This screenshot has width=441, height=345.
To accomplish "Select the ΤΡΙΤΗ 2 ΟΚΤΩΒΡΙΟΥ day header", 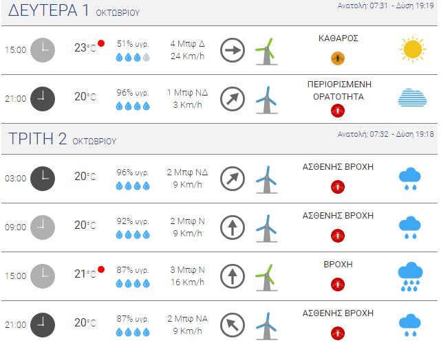I will [x=62, y=139].
